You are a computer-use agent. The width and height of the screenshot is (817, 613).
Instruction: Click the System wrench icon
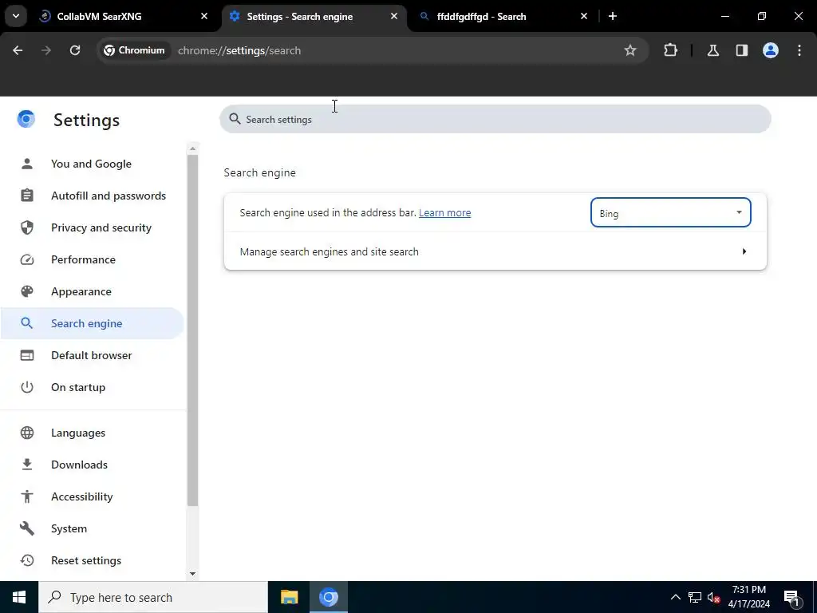point(27,528)
